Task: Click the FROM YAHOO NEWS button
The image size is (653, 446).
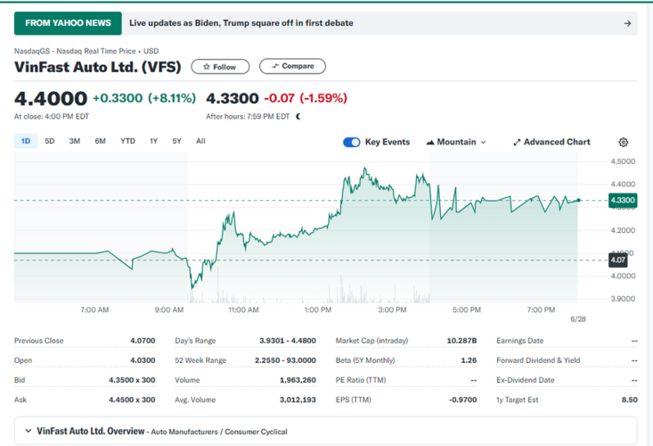Action: tap(69, 23)
